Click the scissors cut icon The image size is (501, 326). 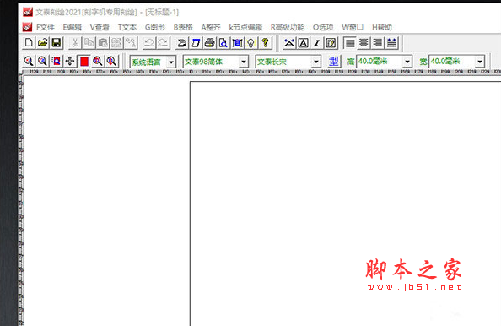click(x=75, y=42)
